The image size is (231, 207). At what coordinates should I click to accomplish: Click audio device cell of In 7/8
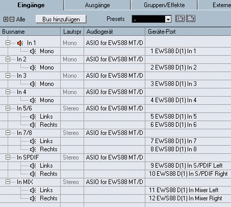(x=115, y=133)
